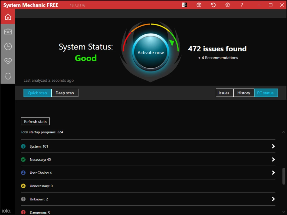Open the Security shield sidebar icon
This screenshot has height=215, width=287.
pyautogui.click(x=8, y=76)
